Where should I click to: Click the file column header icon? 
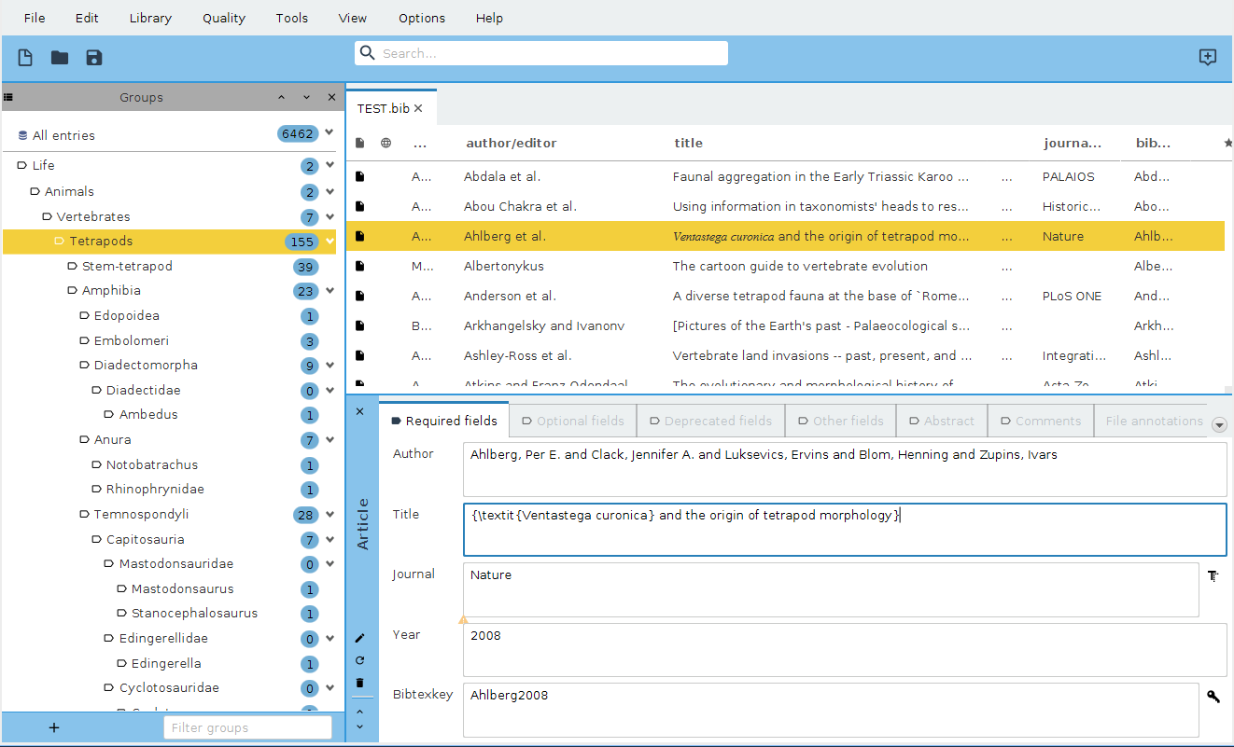359,143
